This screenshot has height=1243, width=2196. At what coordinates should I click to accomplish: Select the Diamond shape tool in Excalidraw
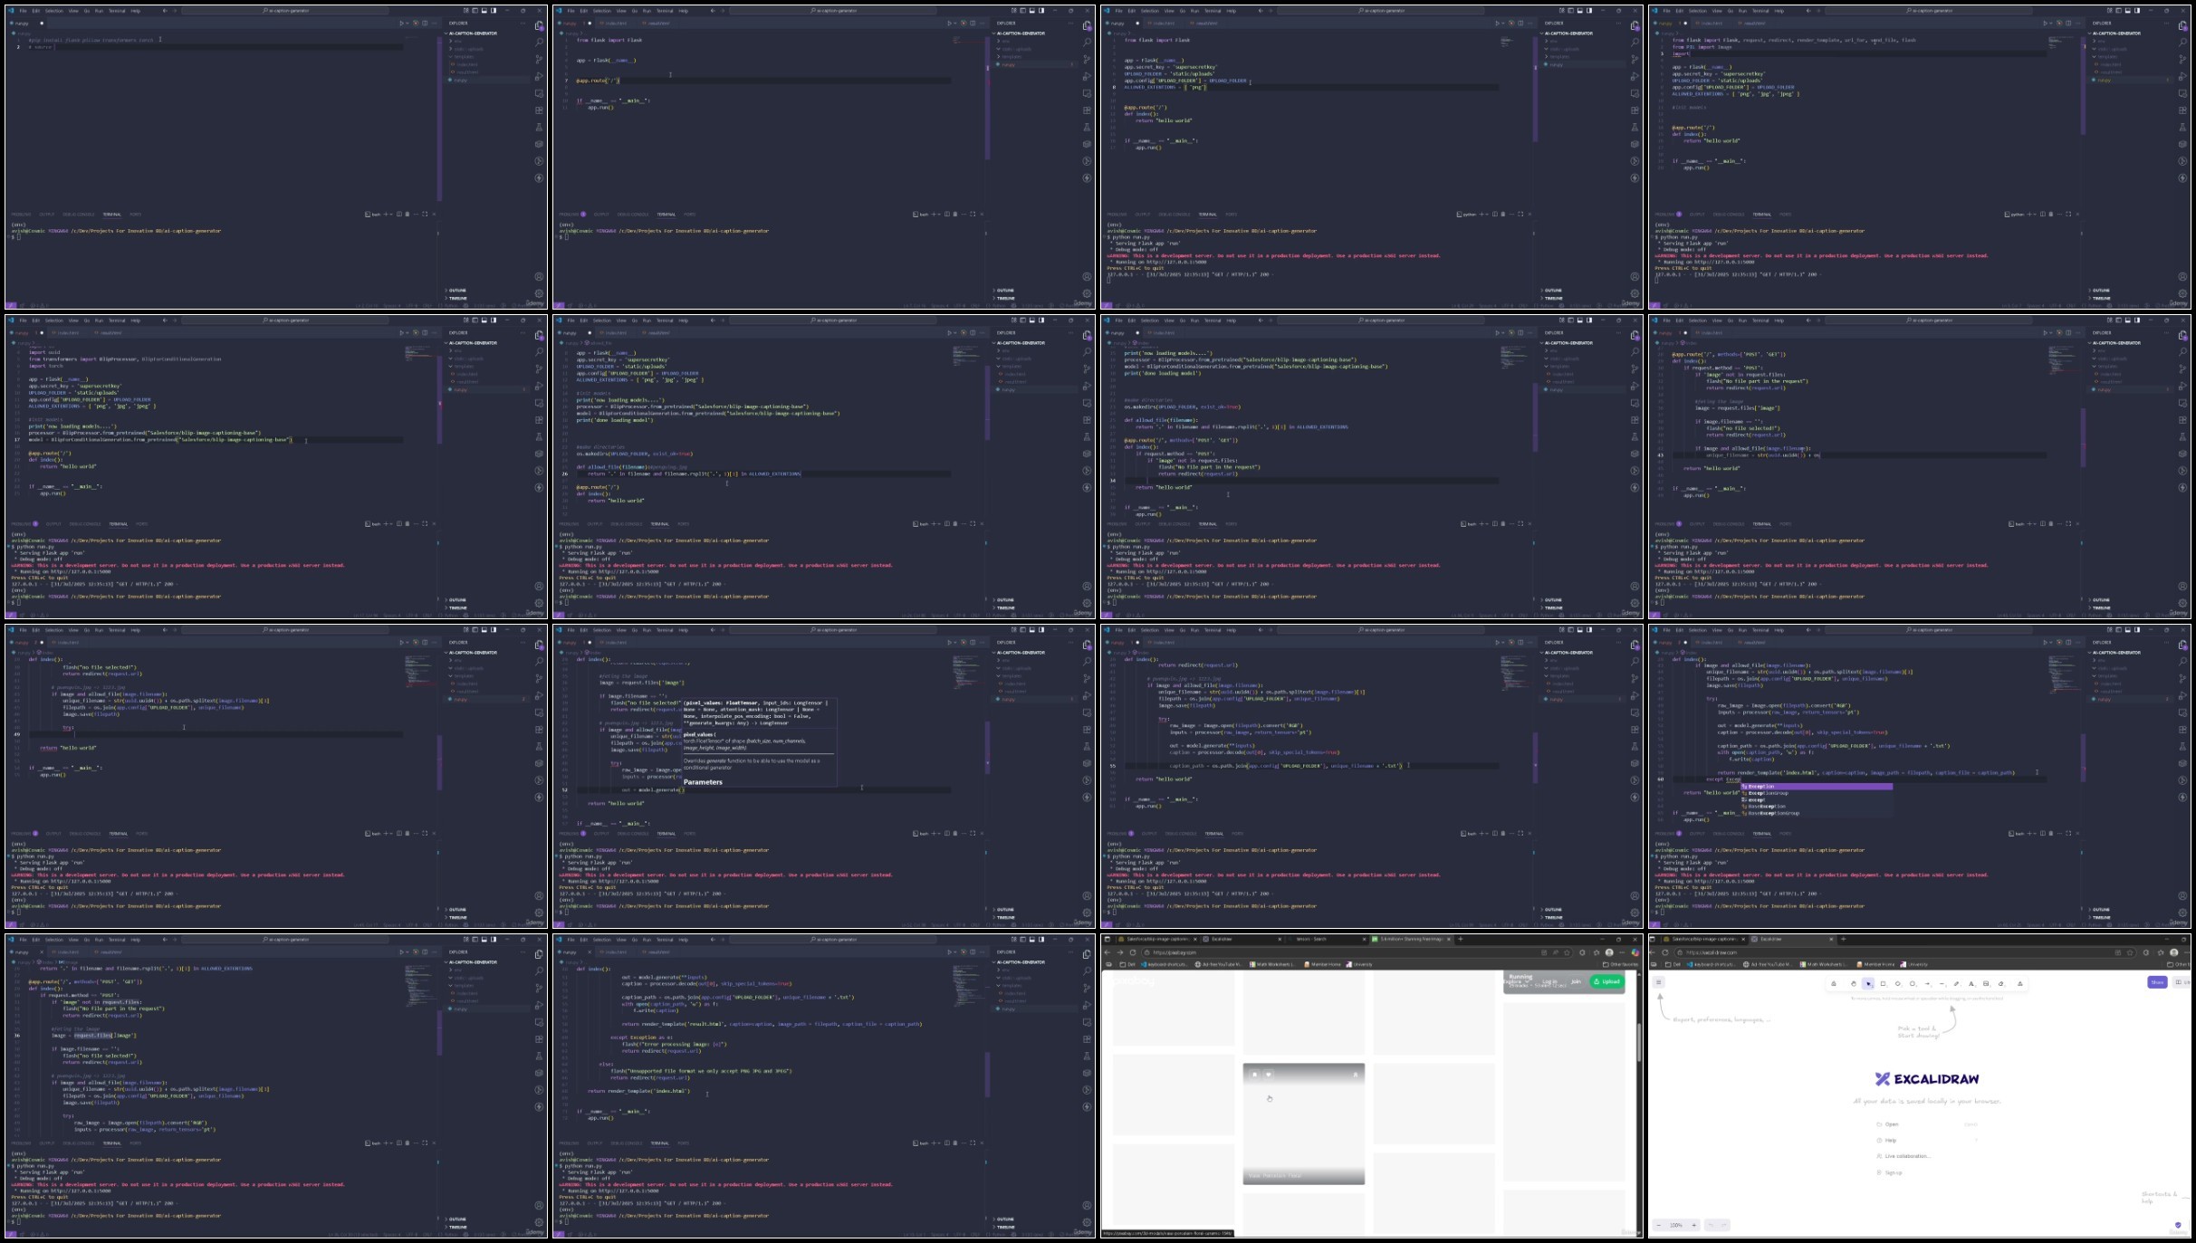pyautogui.click(x=1897, y=984)
